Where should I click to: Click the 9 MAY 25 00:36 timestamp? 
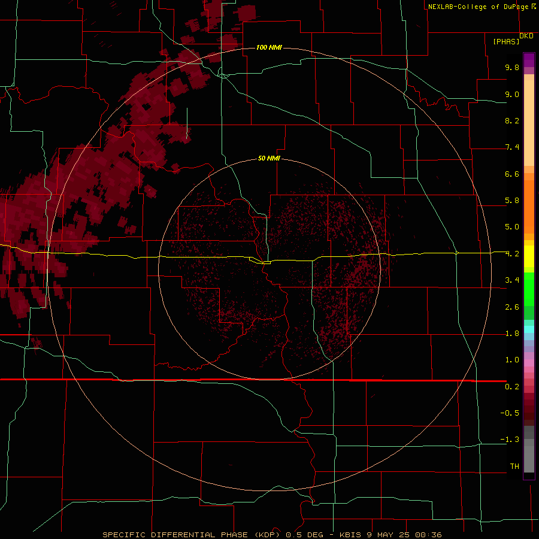coord(404,535)
